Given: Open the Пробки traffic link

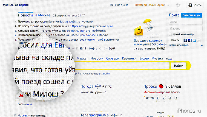Looking at the screenshot, I should tap(150, 87).
